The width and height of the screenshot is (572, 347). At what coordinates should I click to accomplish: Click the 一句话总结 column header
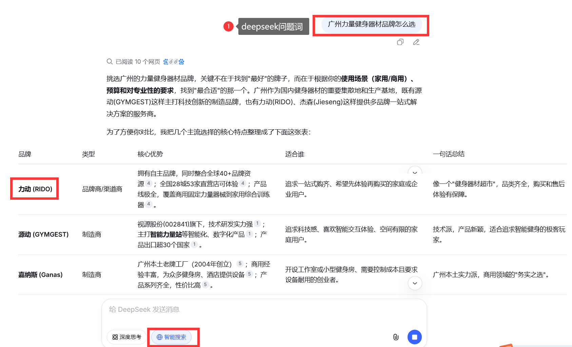[x=449, y=154]
